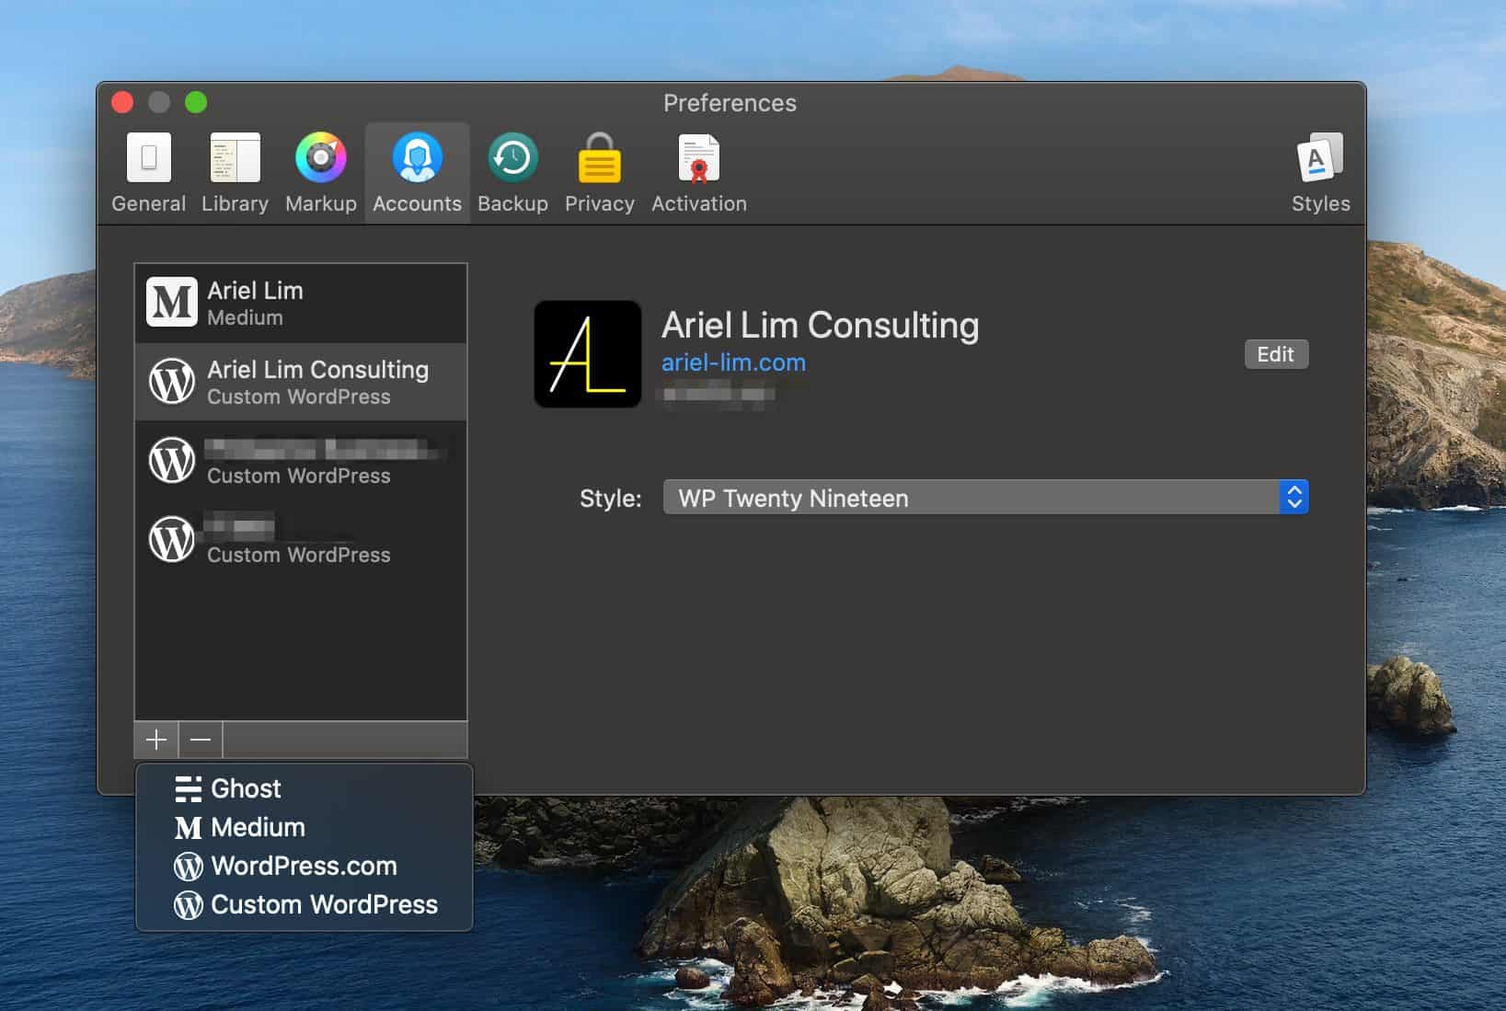The height and width of the screenshot is (1011, 1506).
Task: Open the General preferences pane
Action: (148, 173)
